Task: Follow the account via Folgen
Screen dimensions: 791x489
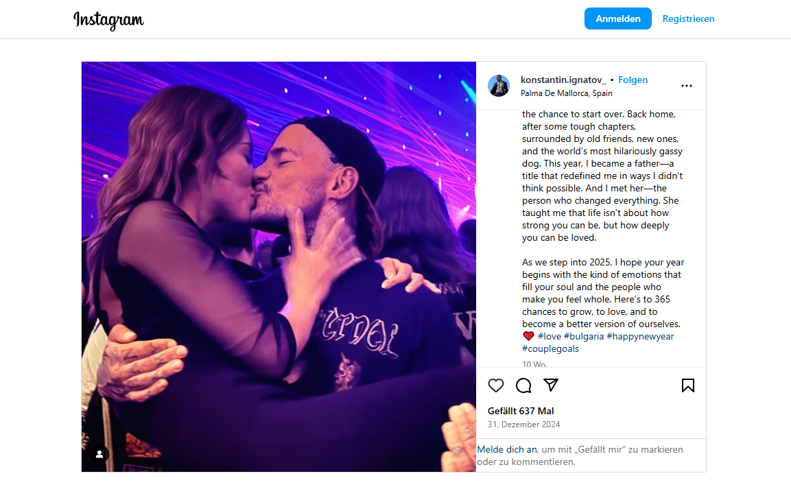Action: (633, 80)
